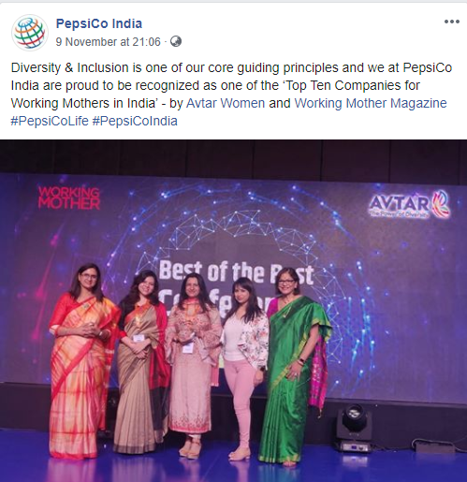Click the woman in green saree
The width and height of the screenshot is (467, 482).
[x=294, y=365]
